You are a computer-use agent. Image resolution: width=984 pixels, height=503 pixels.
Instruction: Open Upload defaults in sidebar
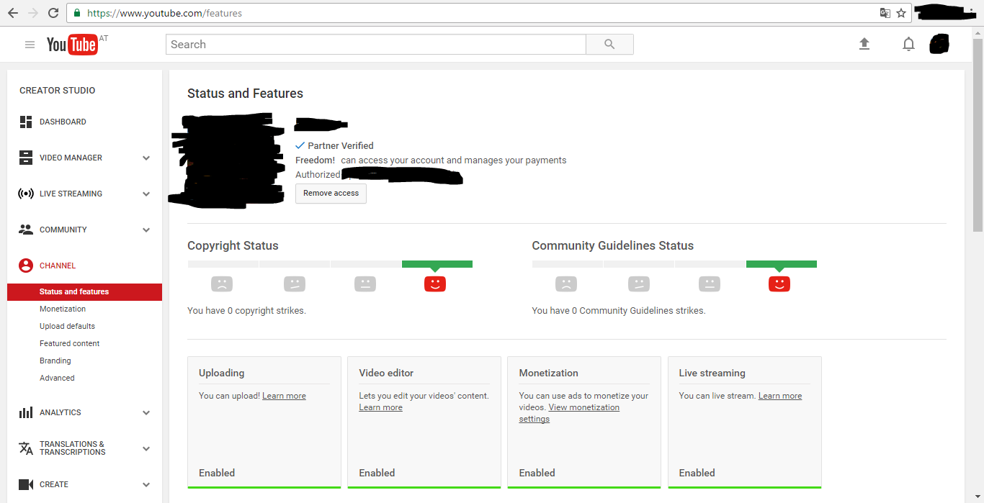point(67,326)
